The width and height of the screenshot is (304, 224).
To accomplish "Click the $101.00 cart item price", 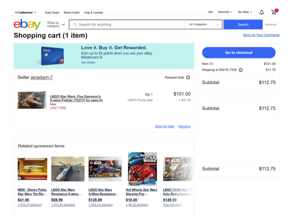I will [x=182, y=94].
